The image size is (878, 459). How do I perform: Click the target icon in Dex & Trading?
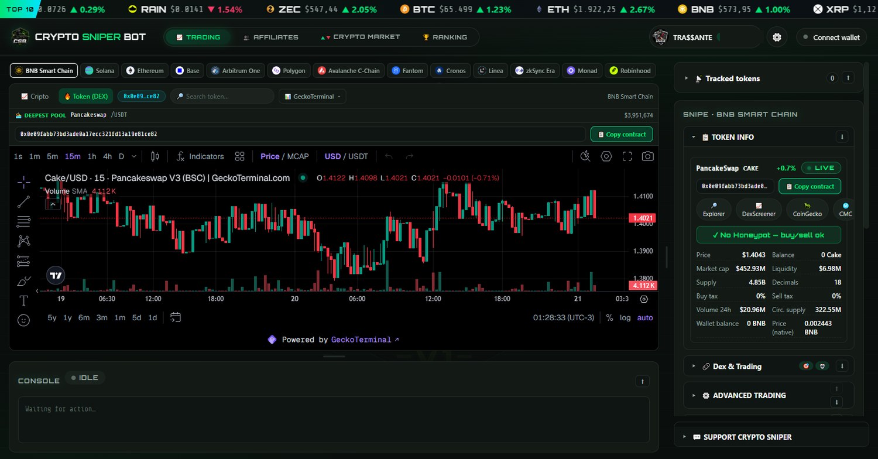pos(806,366)
